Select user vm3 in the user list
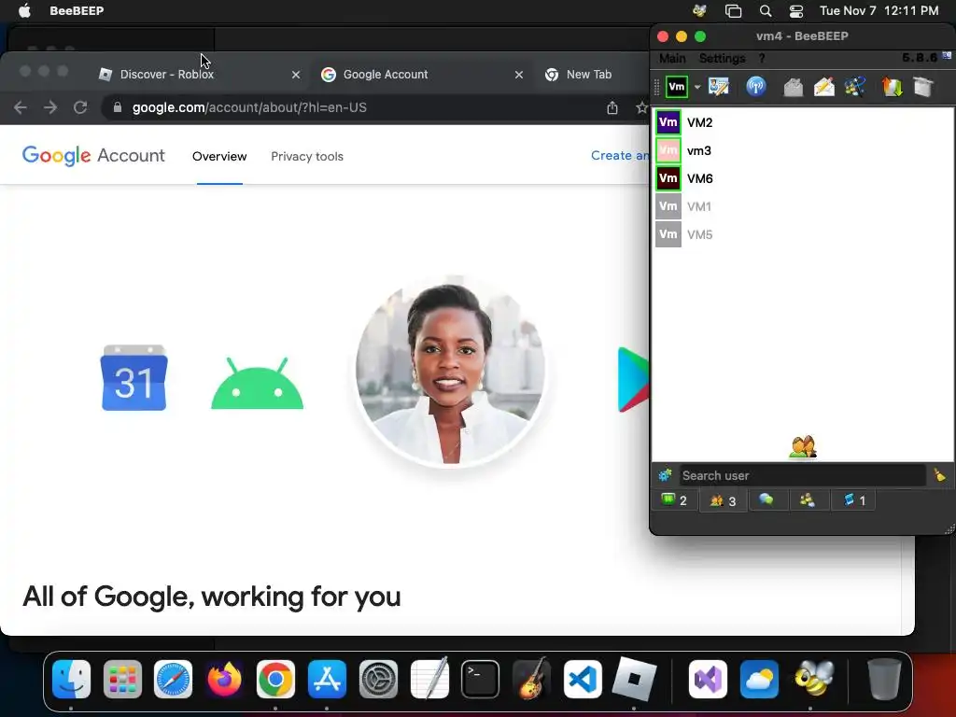The height and width of the screenshot is (717, 956). pos(802,150)
